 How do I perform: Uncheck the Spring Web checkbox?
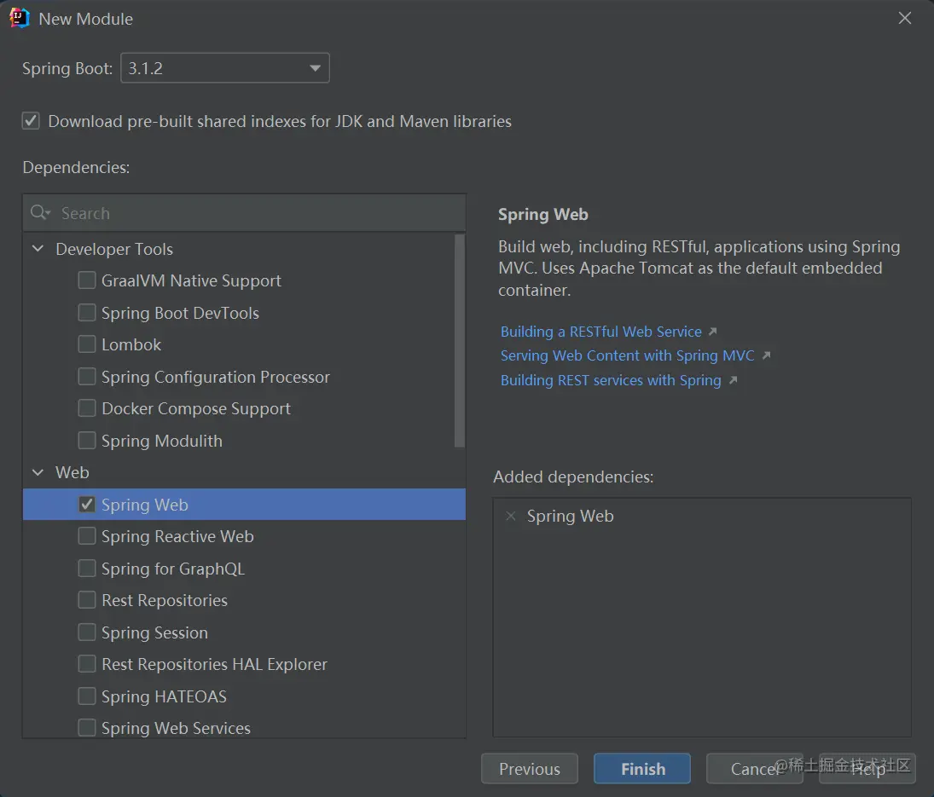click(87, 504)
